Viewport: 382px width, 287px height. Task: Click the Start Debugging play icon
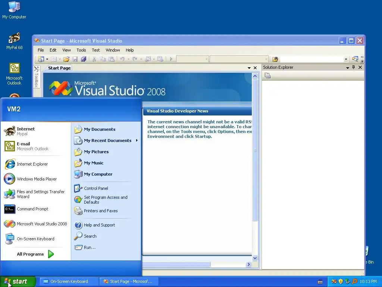click(171, 59)
